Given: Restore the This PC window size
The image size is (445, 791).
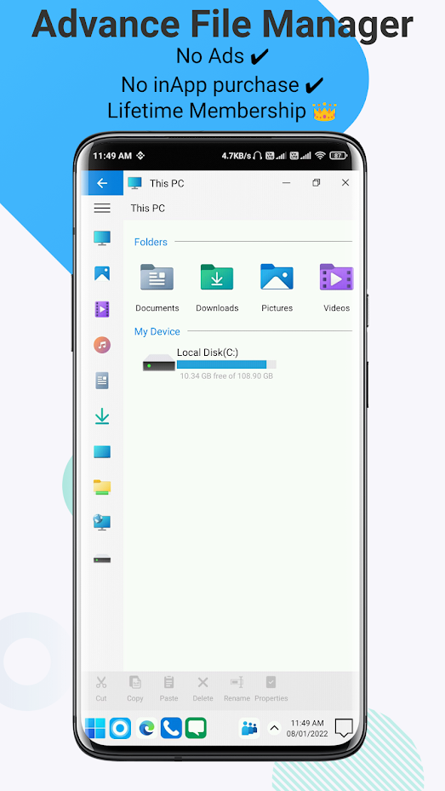Looking at the screenshot, I should click(x=316, y=182).
